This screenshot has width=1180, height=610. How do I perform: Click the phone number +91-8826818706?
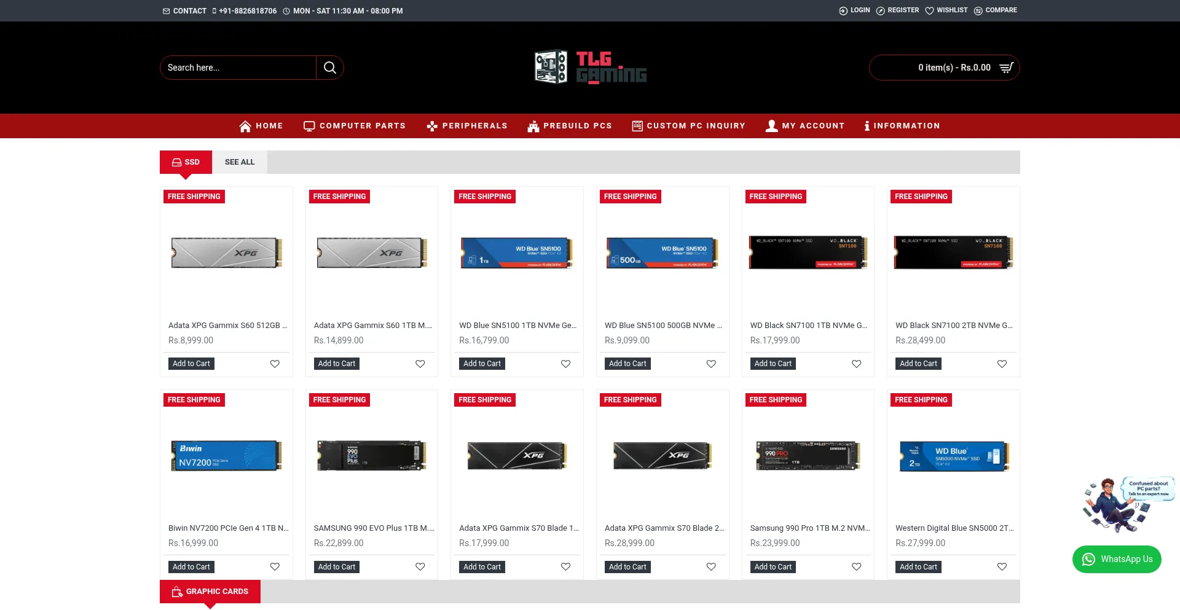(x=245, y=11)
